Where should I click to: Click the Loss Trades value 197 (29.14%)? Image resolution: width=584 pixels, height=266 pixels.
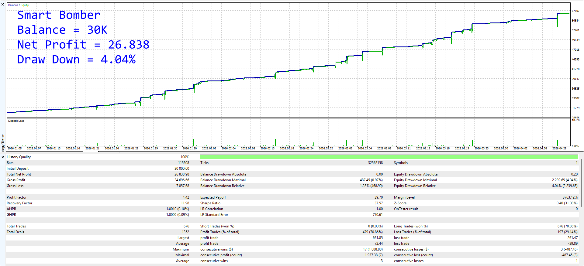point(567,232)
